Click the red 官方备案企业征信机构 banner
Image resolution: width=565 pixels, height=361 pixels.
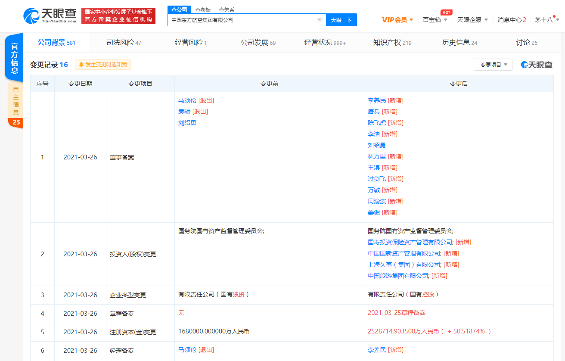coord(118,16)
